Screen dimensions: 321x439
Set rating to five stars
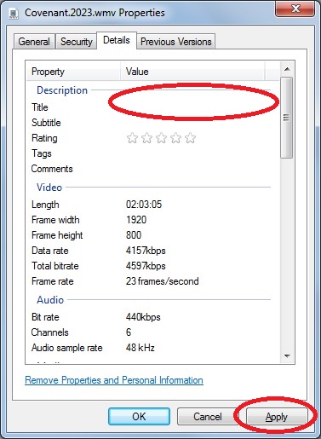click(x=190, y=138)
